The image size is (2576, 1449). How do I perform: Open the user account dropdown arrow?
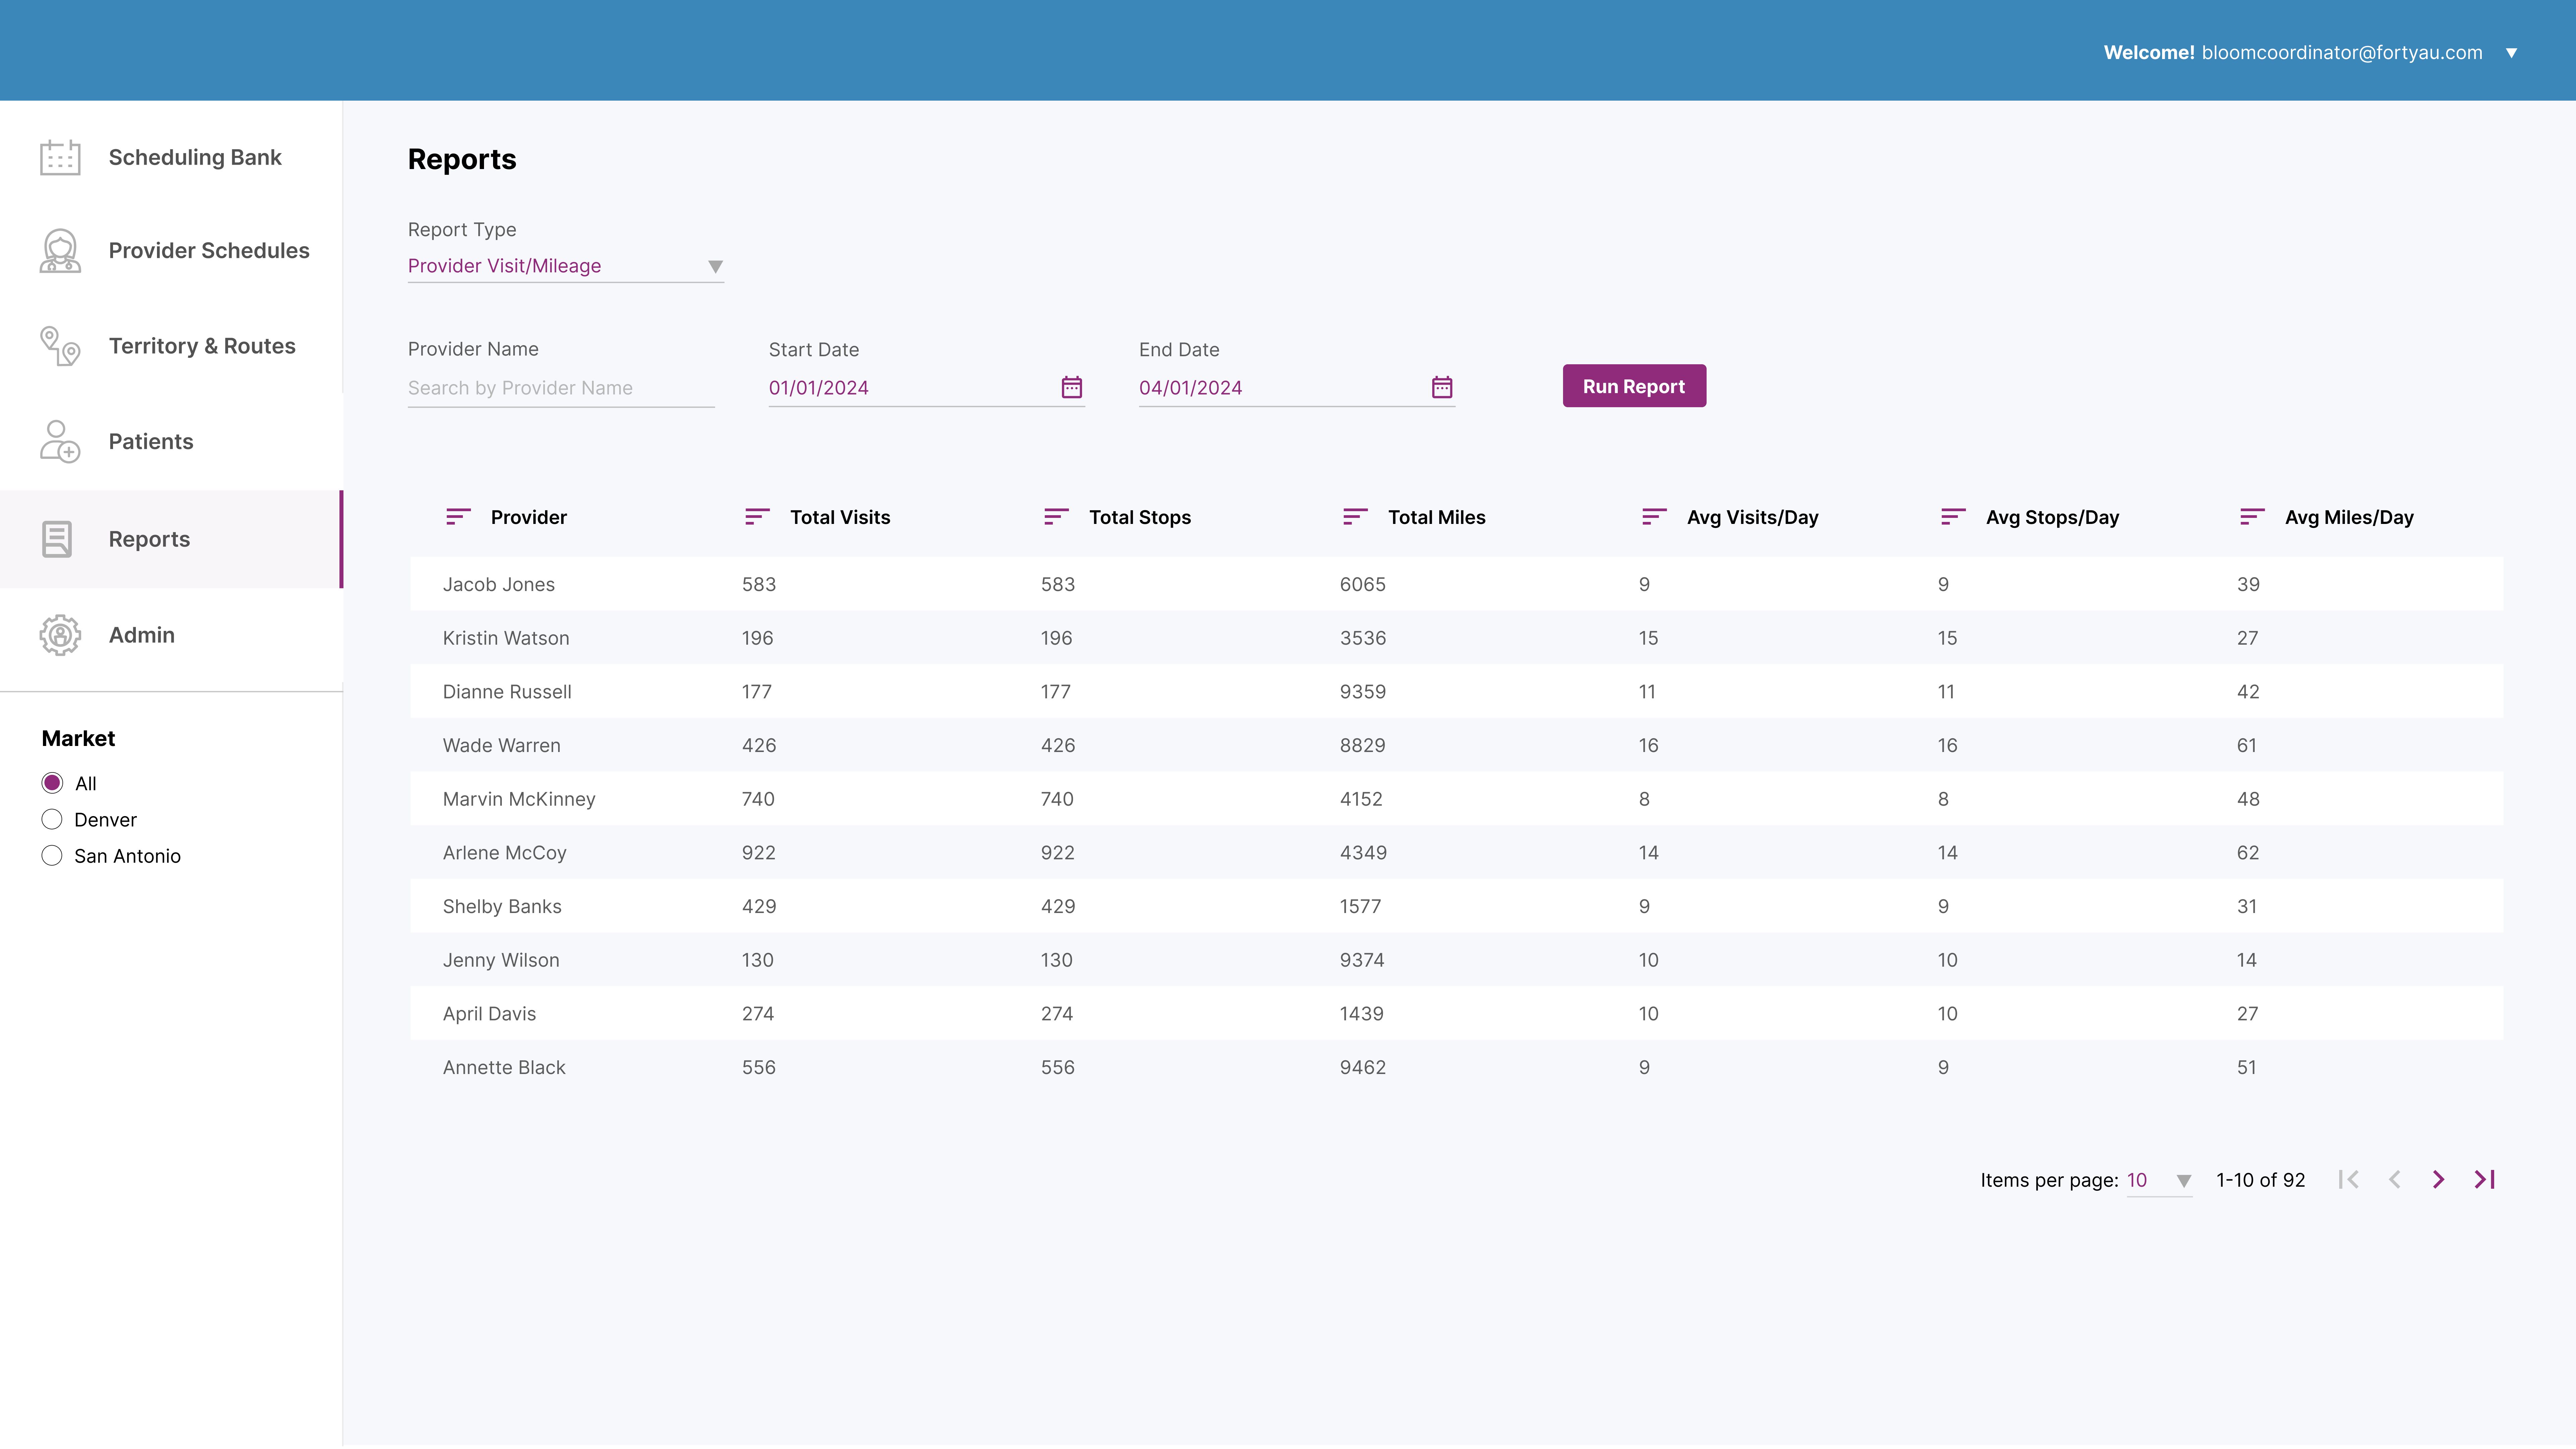tap(2511, 53)
